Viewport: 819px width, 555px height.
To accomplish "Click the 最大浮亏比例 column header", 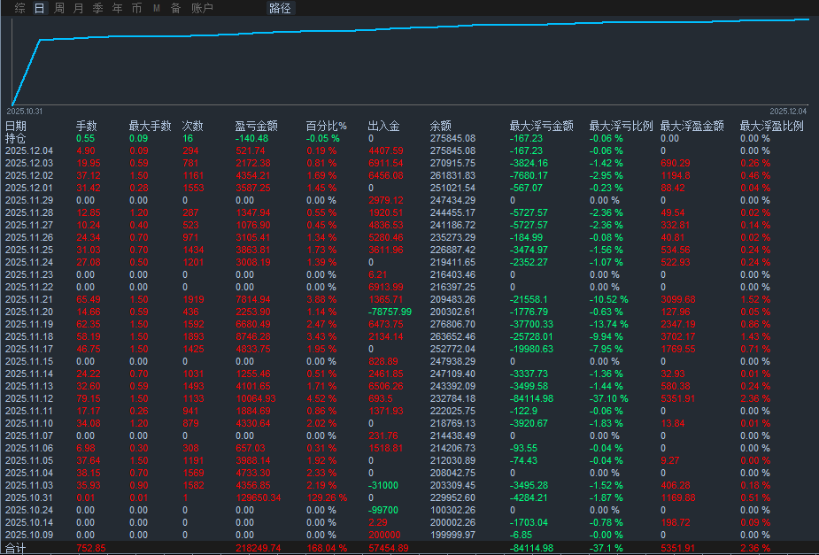I will (621, 126).
